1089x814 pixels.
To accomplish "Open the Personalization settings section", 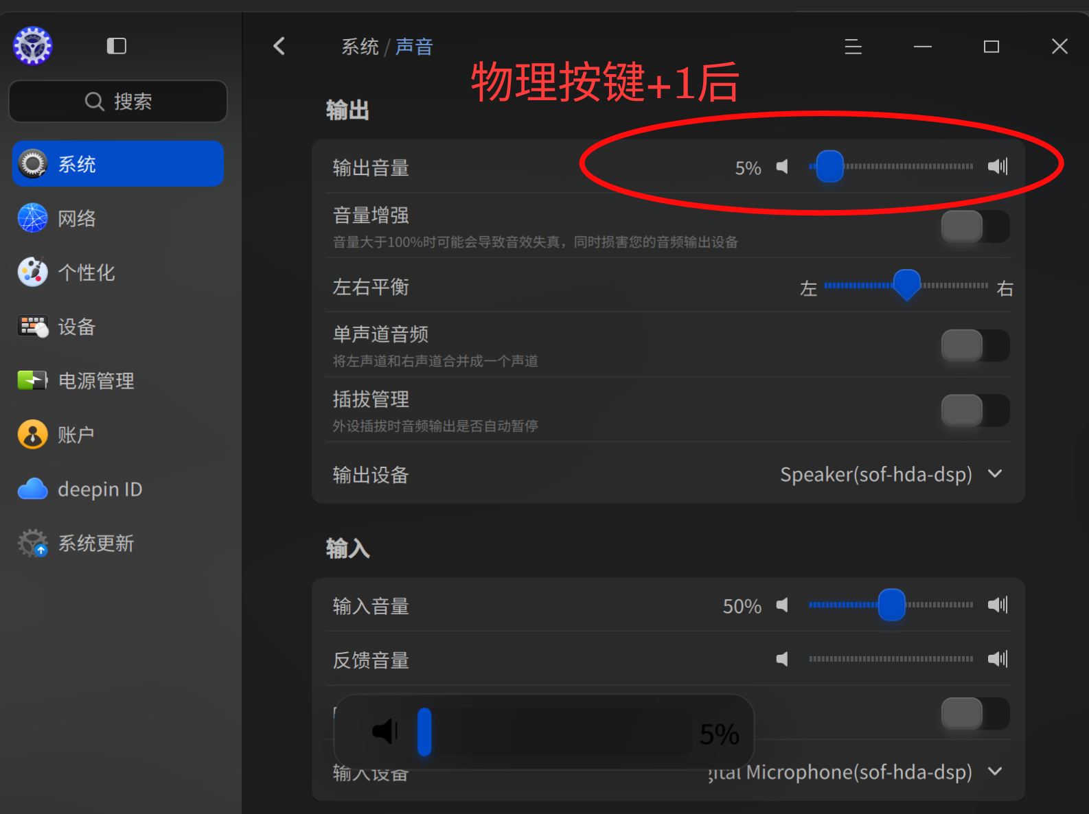I will tap(118, 272).
